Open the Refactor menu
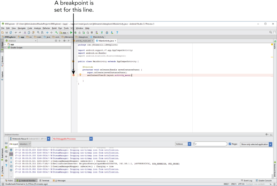Image resolution: width=277 pixels, height=186 pixels. [46, 28]
